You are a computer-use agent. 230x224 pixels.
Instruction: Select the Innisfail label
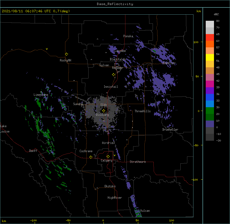111,87
